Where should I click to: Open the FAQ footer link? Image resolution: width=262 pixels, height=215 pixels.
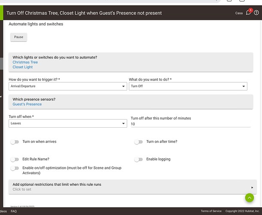[x=14, y=211]
